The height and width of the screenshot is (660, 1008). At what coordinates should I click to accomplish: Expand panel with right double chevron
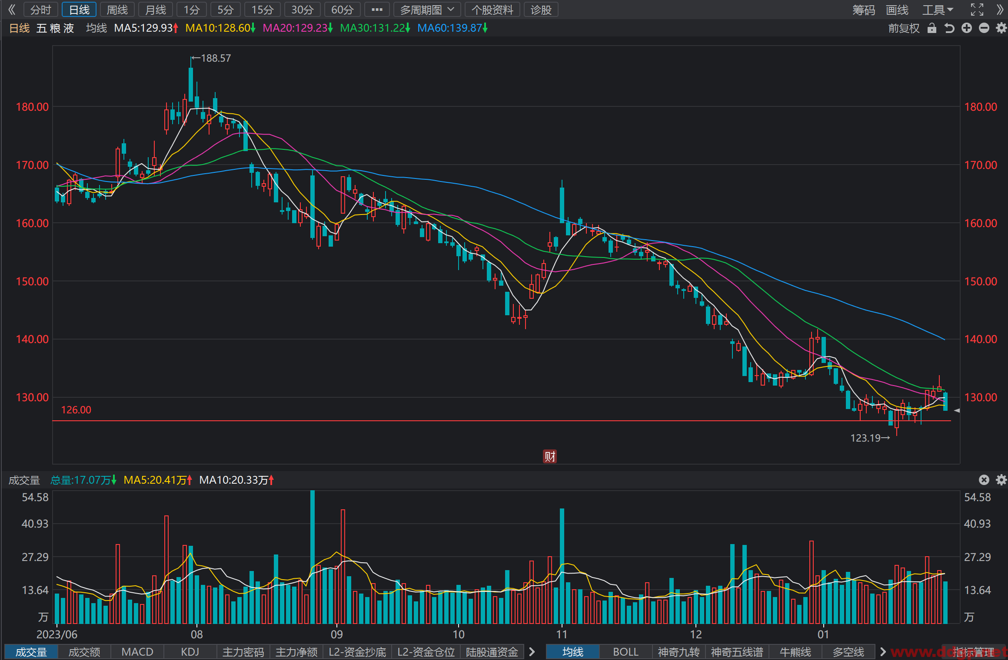tap(1000, 10)
